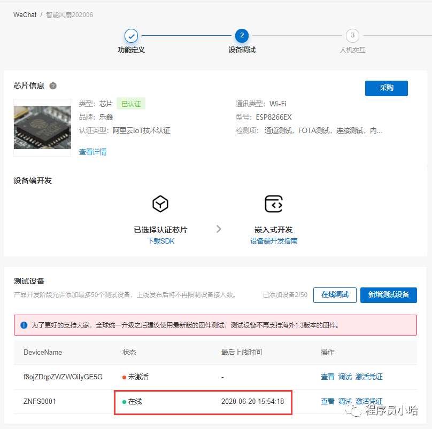Click the chevron arrow between development steps
The image size is (432, 429).
[x=219, y=229]
